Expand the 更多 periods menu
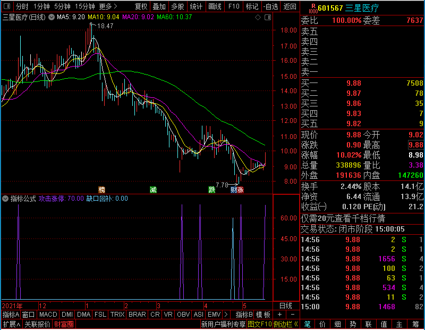The image size is (425, 330). (x=108, y=6)
